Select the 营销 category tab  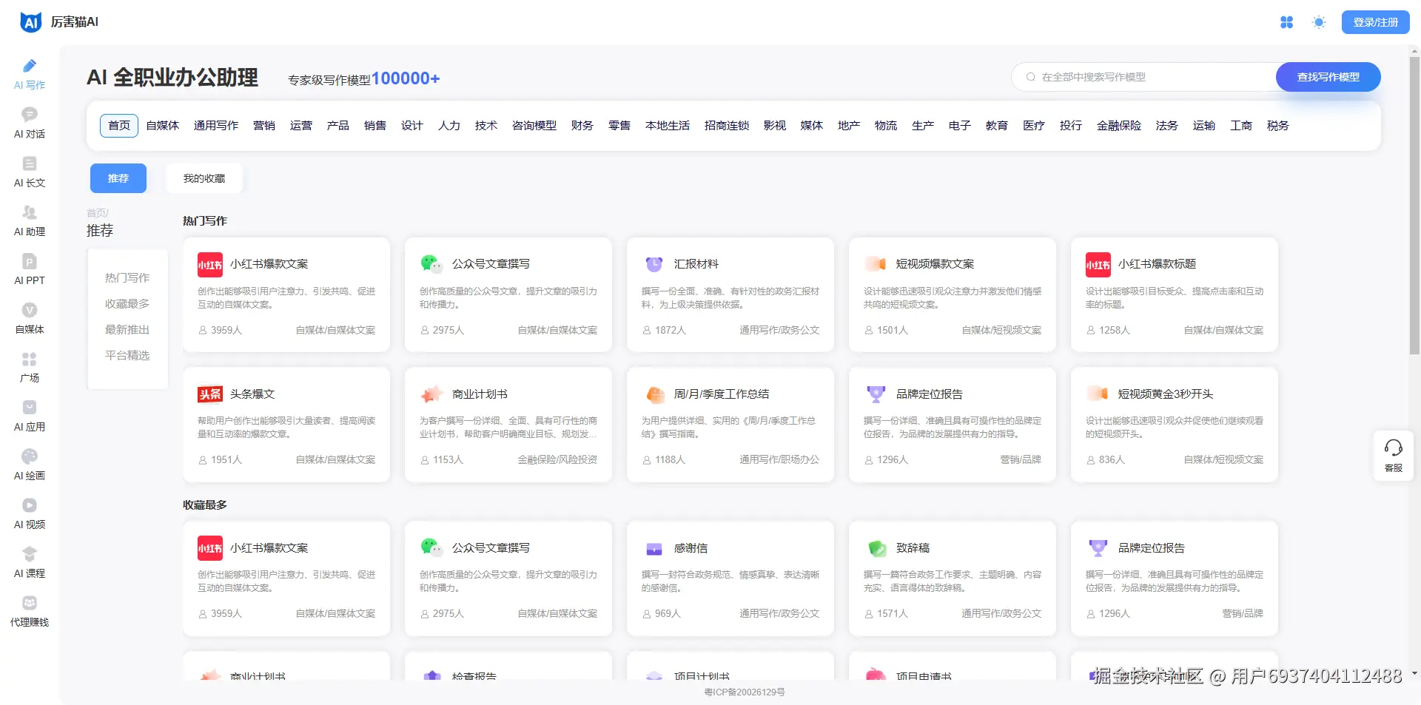(x=264, y=126)
